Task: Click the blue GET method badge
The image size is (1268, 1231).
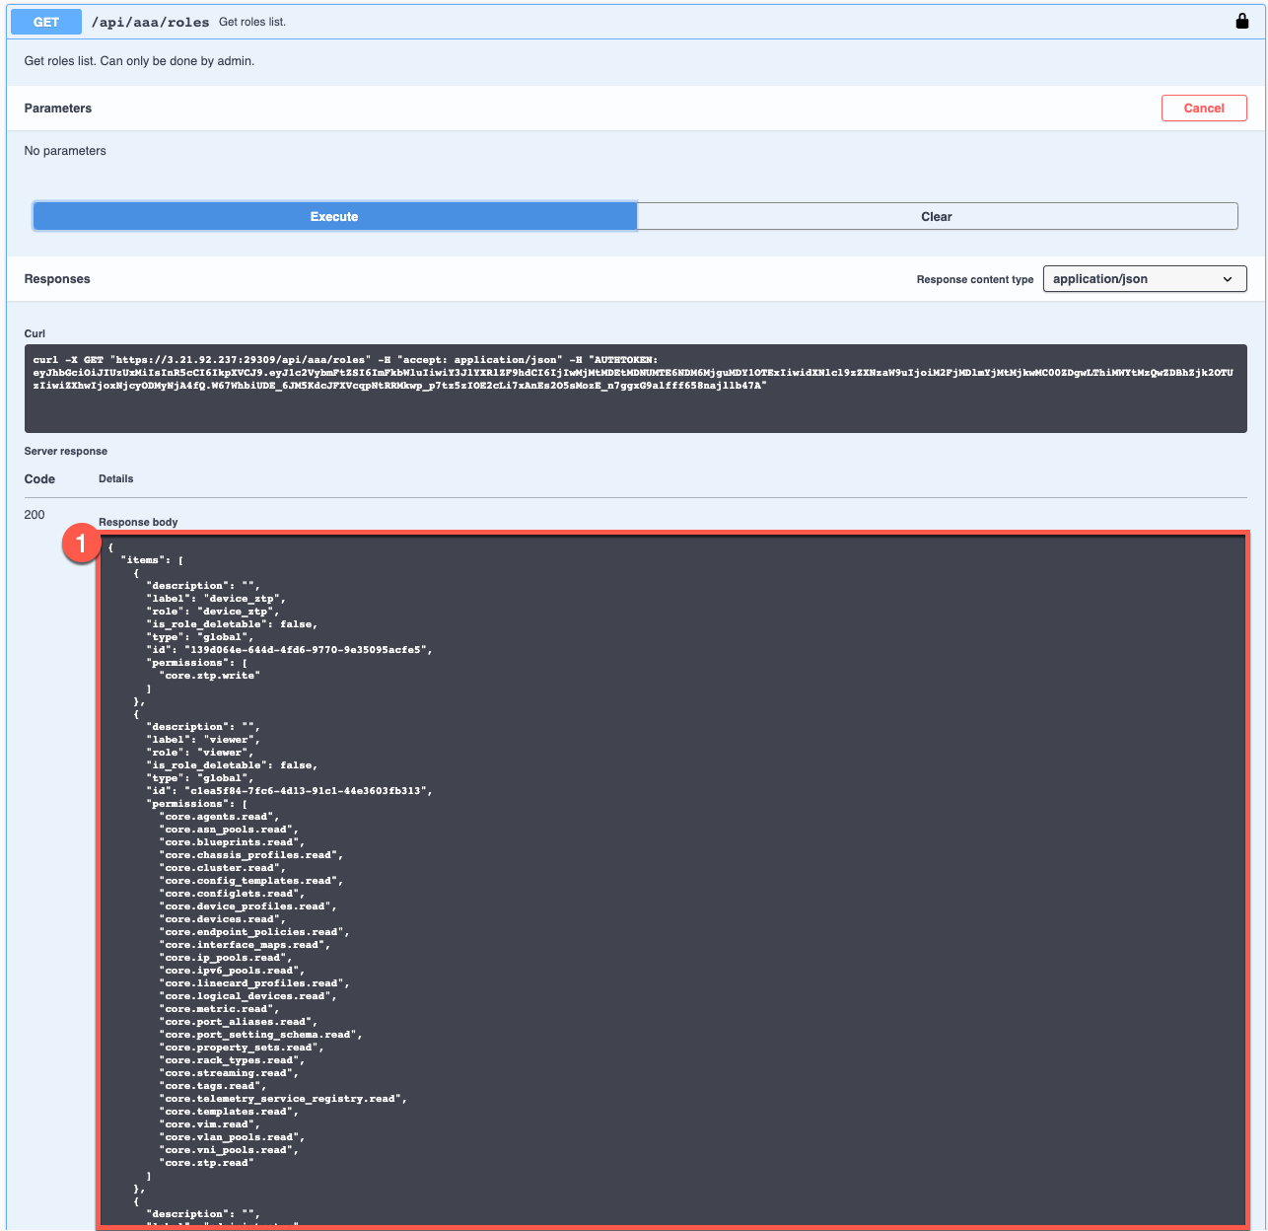Action: pyautogui.click(x=44, y=21)
